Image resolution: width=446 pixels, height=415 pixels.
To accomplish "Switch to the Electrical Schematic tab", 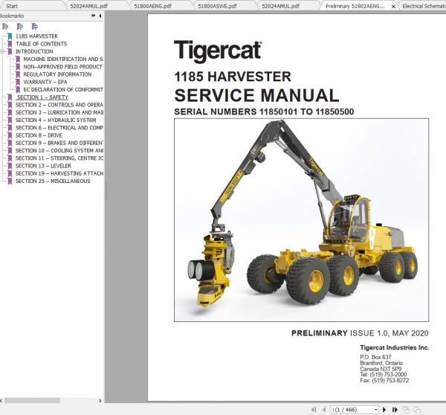I will tap(424, 6).
